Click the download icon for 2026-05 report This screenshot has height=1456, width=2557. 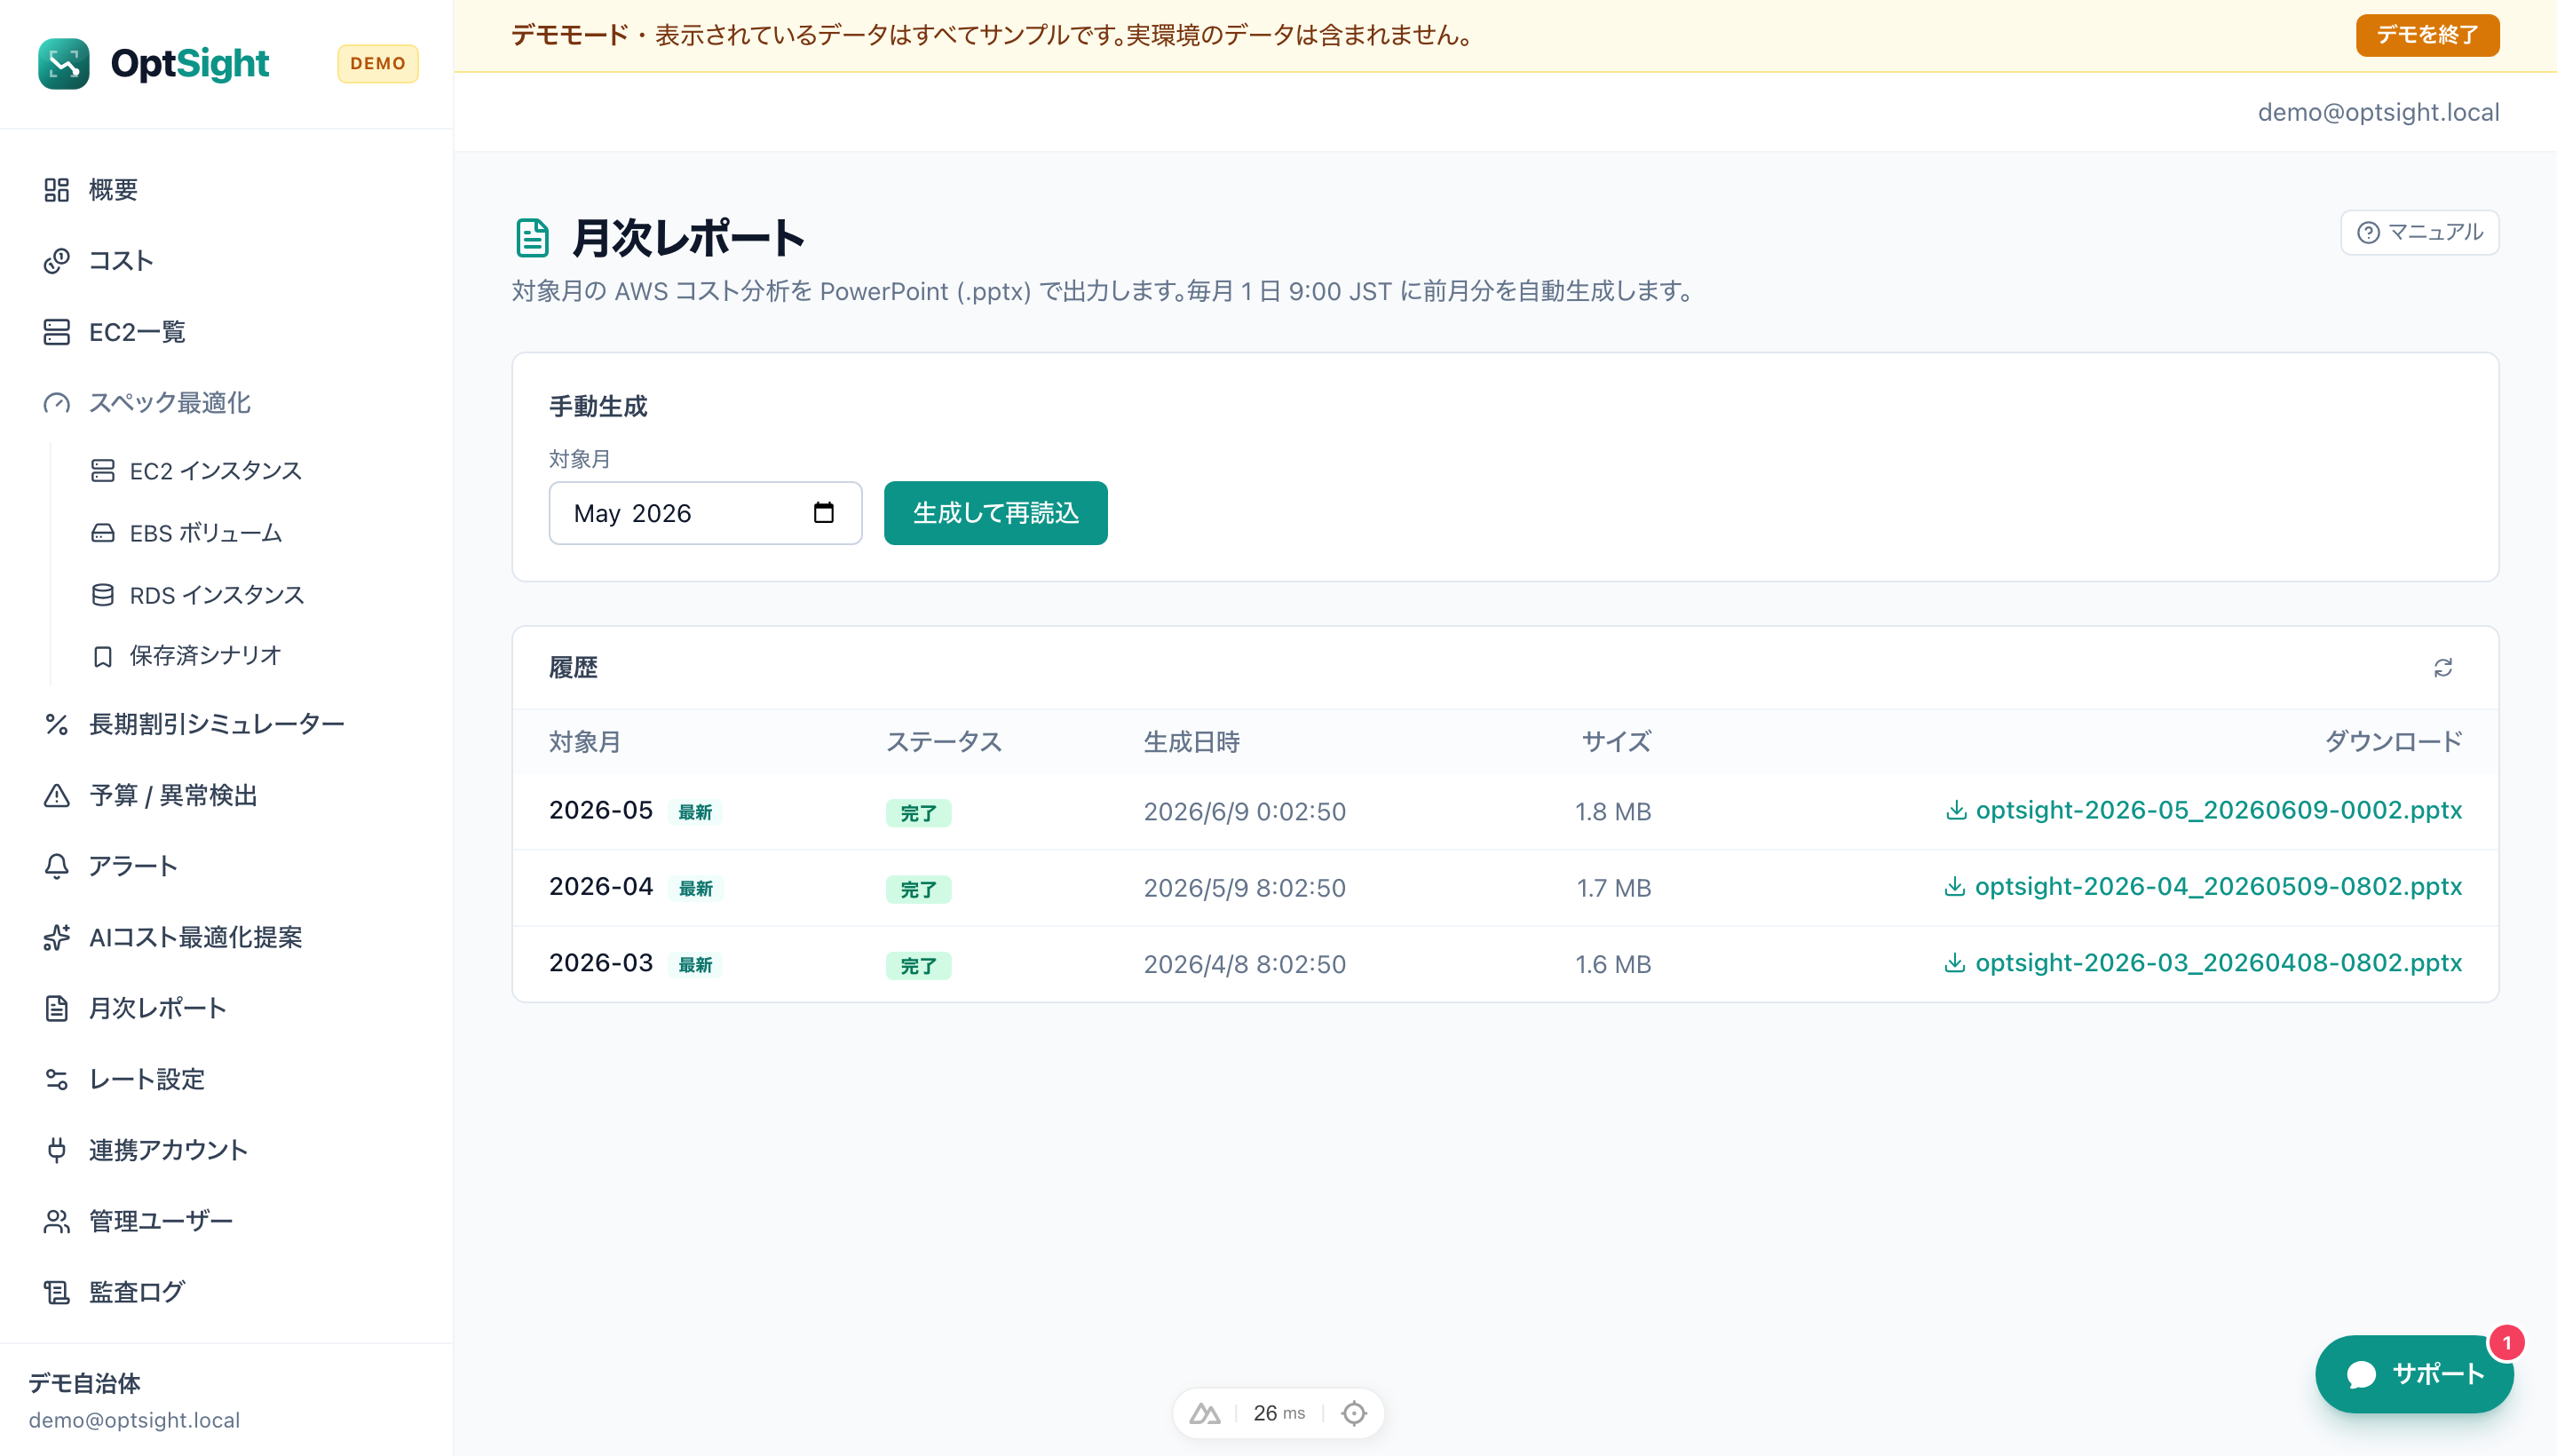coord(1956,810)
